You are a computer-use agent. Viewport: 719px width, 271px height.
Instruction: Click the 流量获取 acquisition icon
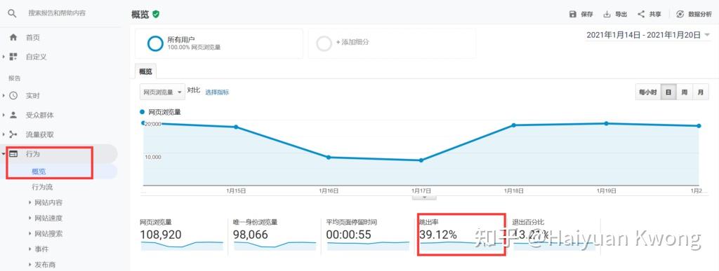click(x=13, y=134)
